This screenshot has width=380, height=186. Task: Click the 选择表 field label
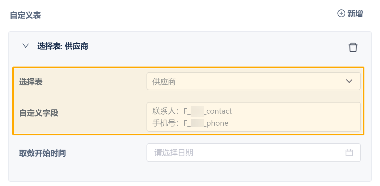(31, 82)
